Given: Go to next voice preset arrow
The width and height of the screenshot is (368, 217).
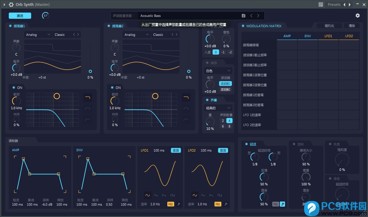Looking at the screenshot, I should pos(258,16).
